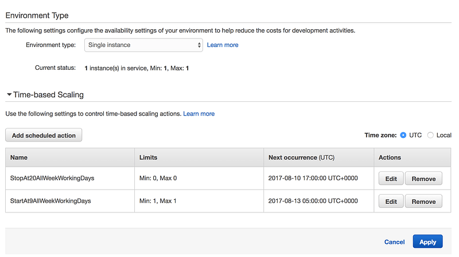The height and width of the screenshot is (257, 459).
Task: Remove the StartAt9AllWeekWorkingDays action
Action: coord(423,201)
